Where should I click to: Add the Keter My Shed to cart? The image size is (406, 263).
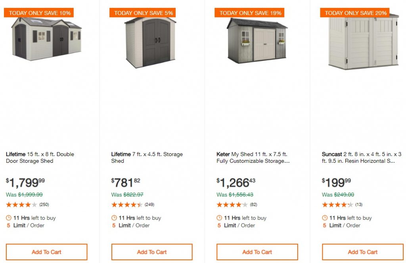[x=257, y=252]
